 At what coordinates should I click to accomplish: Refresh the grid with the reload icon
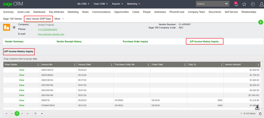pyautogui.click(x=260, y=114)
